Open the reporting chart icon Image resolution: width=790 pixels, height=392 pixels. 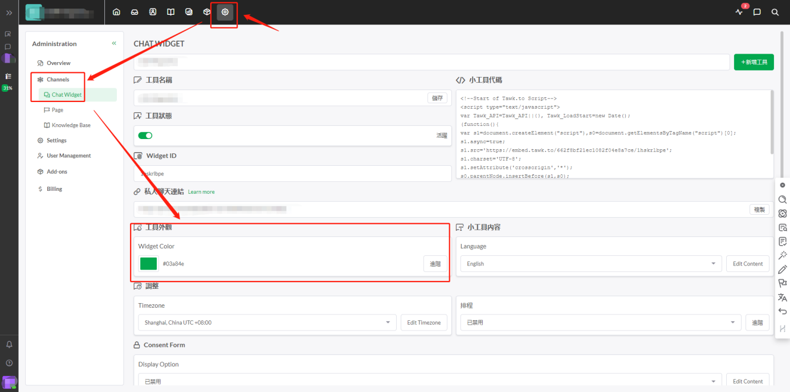point(189,11)
